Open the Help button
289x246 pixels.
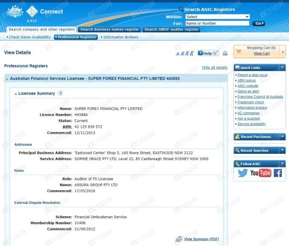(x=208, y=53)
